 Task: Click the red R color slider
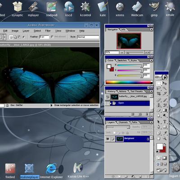(130, 65)
